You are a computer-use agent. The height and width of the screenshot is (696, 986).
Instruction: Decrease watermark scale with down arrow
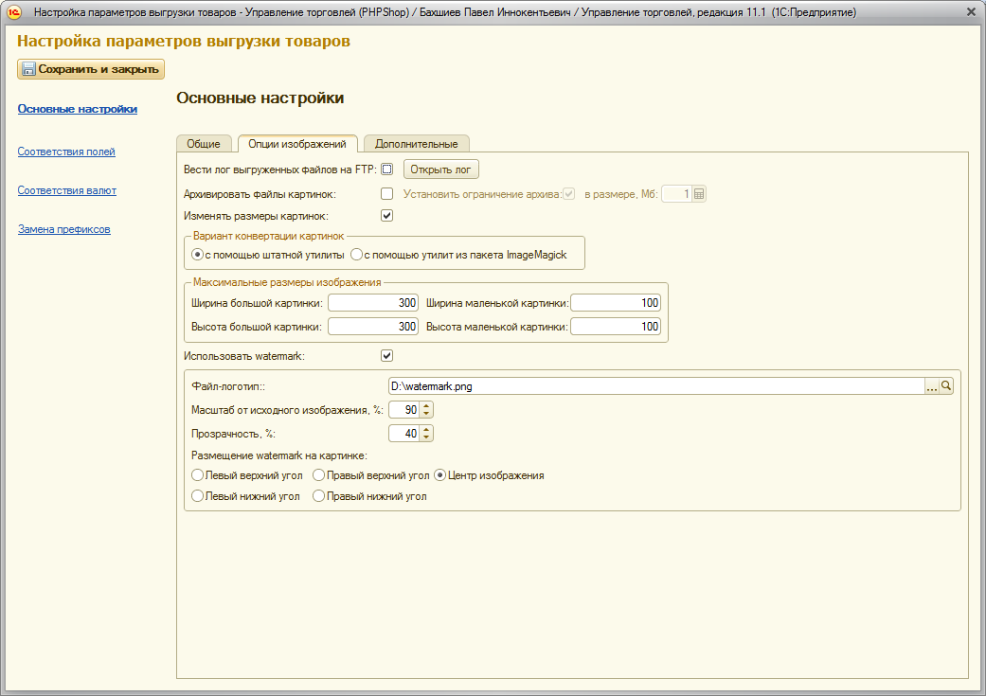(426, 414)
